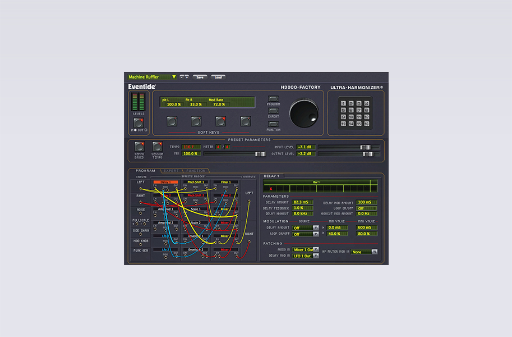The width and height of the screenshot is (512, 337).
Task: Click the Save preset button
Action: 200,77
